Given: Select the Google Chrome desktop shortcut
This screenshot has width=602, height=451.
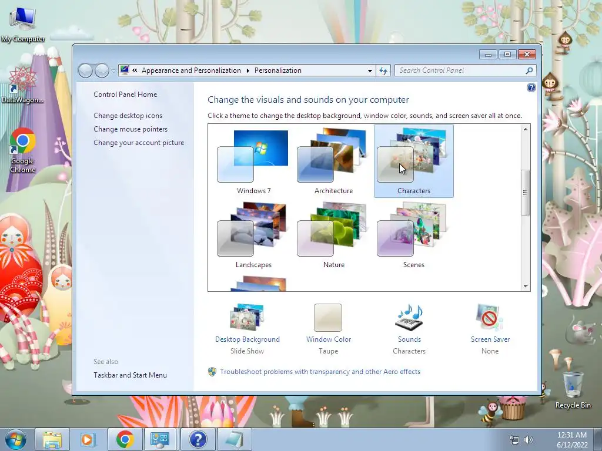Looking at the screenshot, I should point(23,150).
